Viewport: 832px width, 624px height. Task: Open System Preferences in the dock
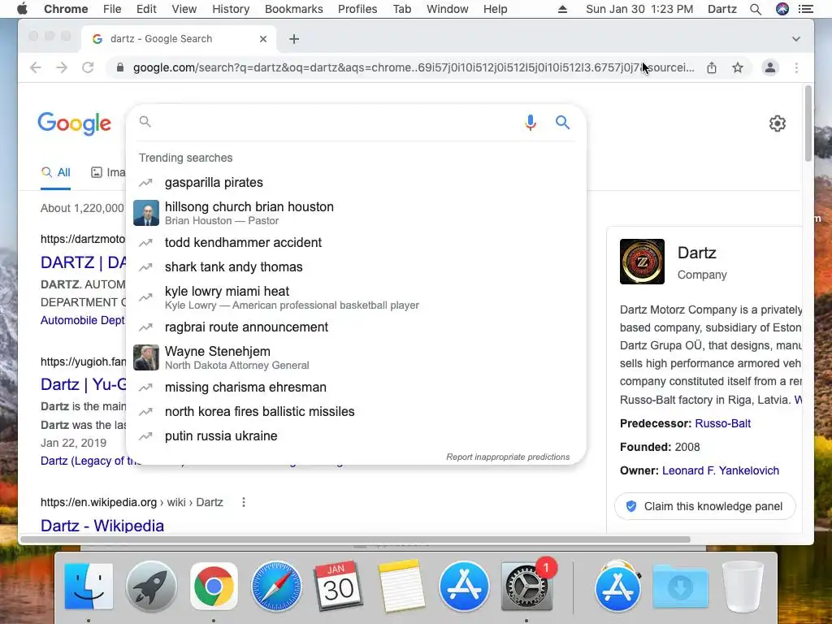(x=526, y=587)
